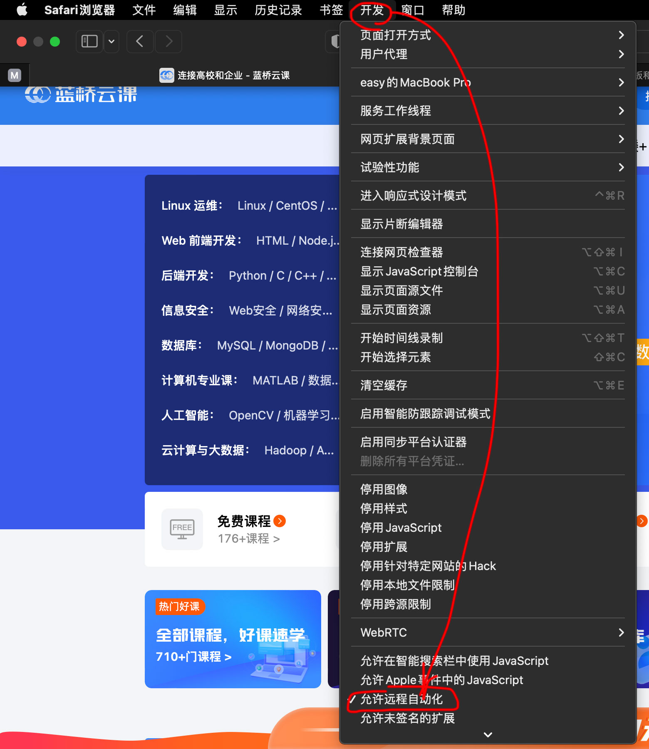
Task: Open 后端开发 category link
Action: tap(188, 275)
